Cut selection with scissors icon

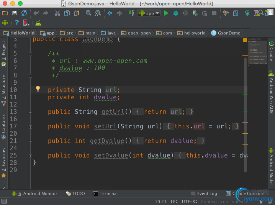click(x=57, y=13)
